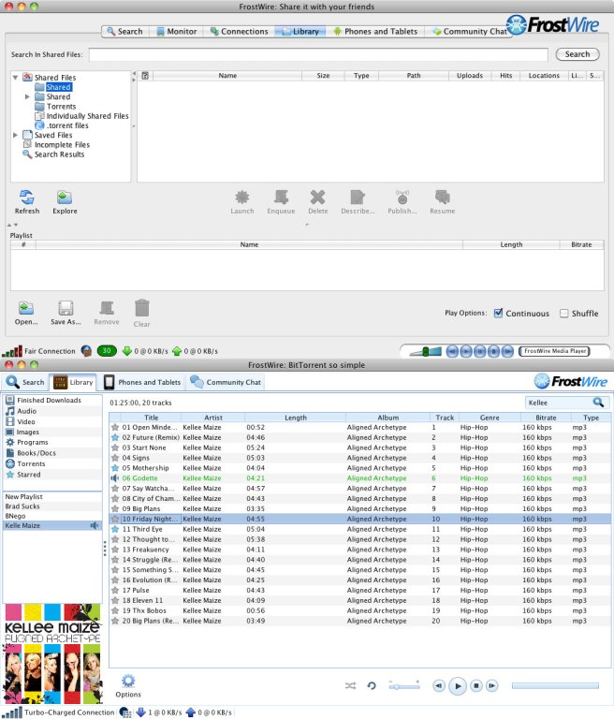Switch to the Connections tab

(238, 32)
